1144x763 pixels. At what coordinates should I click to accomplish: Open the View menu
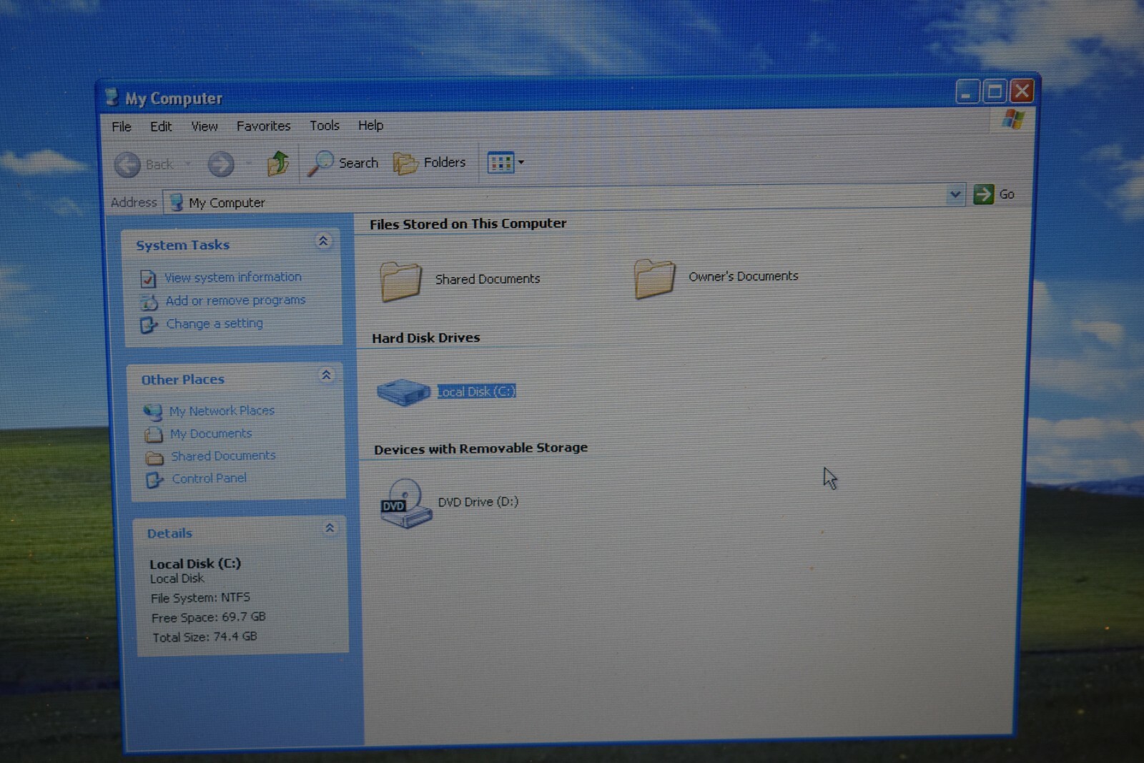[x=204, y=127]
